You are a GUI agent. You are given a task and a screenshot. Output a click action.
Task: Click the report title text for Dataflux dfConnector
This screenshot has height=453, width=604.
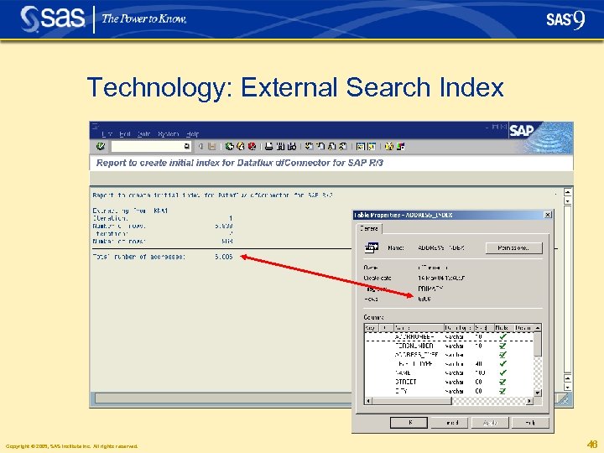[240, 163]
